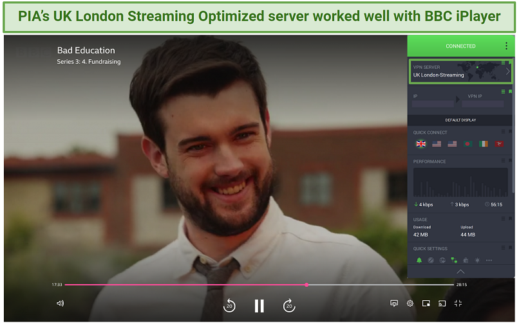Click the masked IP address field
Image resolution: width=519 pixels, height=324 pixels.
pos(433,104)
